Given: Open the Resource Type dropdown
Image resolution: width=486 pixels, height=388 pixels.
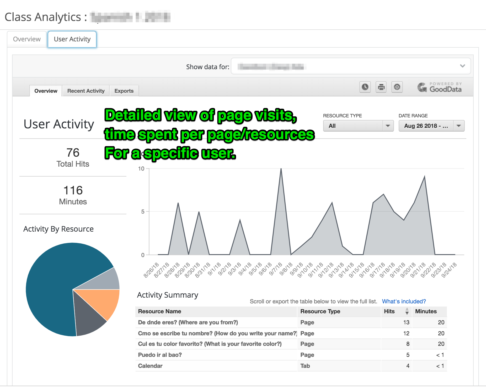Looking at the screenshot, I should click(358, 126).
